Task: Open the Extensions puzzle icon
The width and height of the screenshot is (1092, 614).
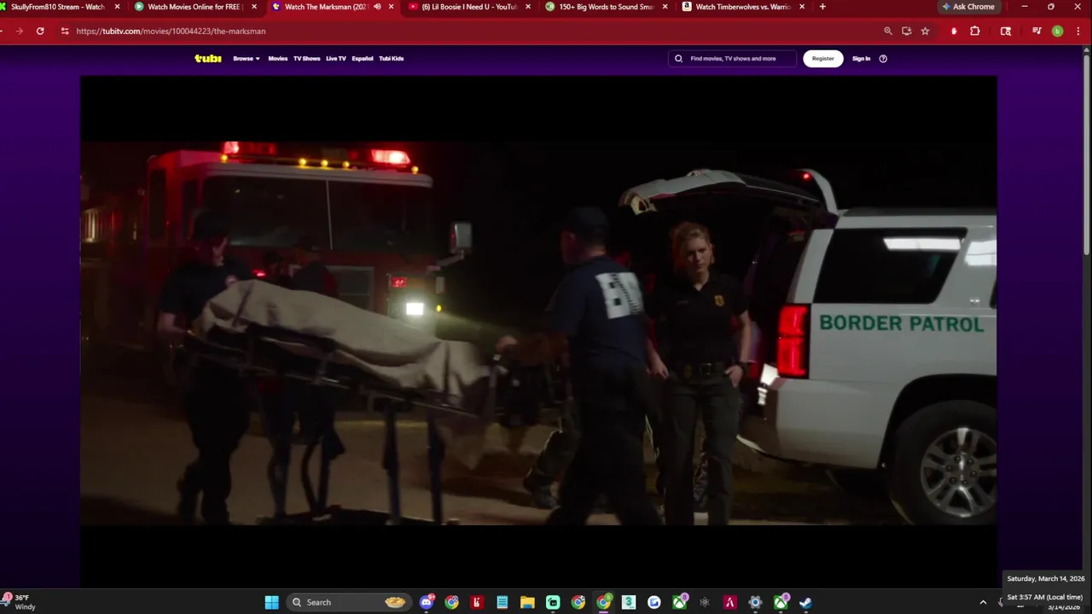Action: (x=975, y=31)
